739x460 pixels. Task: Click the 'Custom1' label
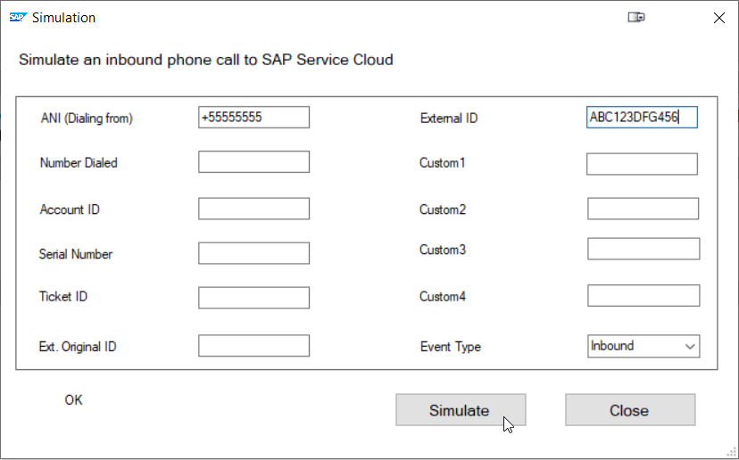click(x=443, y=163)
